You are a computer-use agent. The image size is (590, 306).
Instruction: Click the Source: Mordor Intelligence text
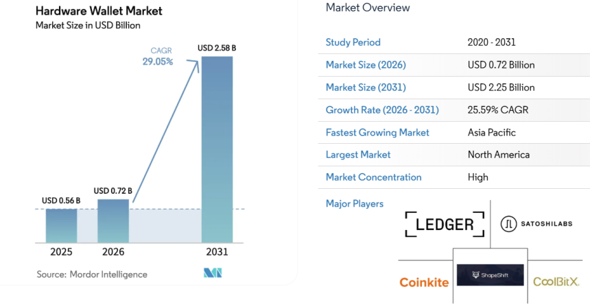coord(92,275)
